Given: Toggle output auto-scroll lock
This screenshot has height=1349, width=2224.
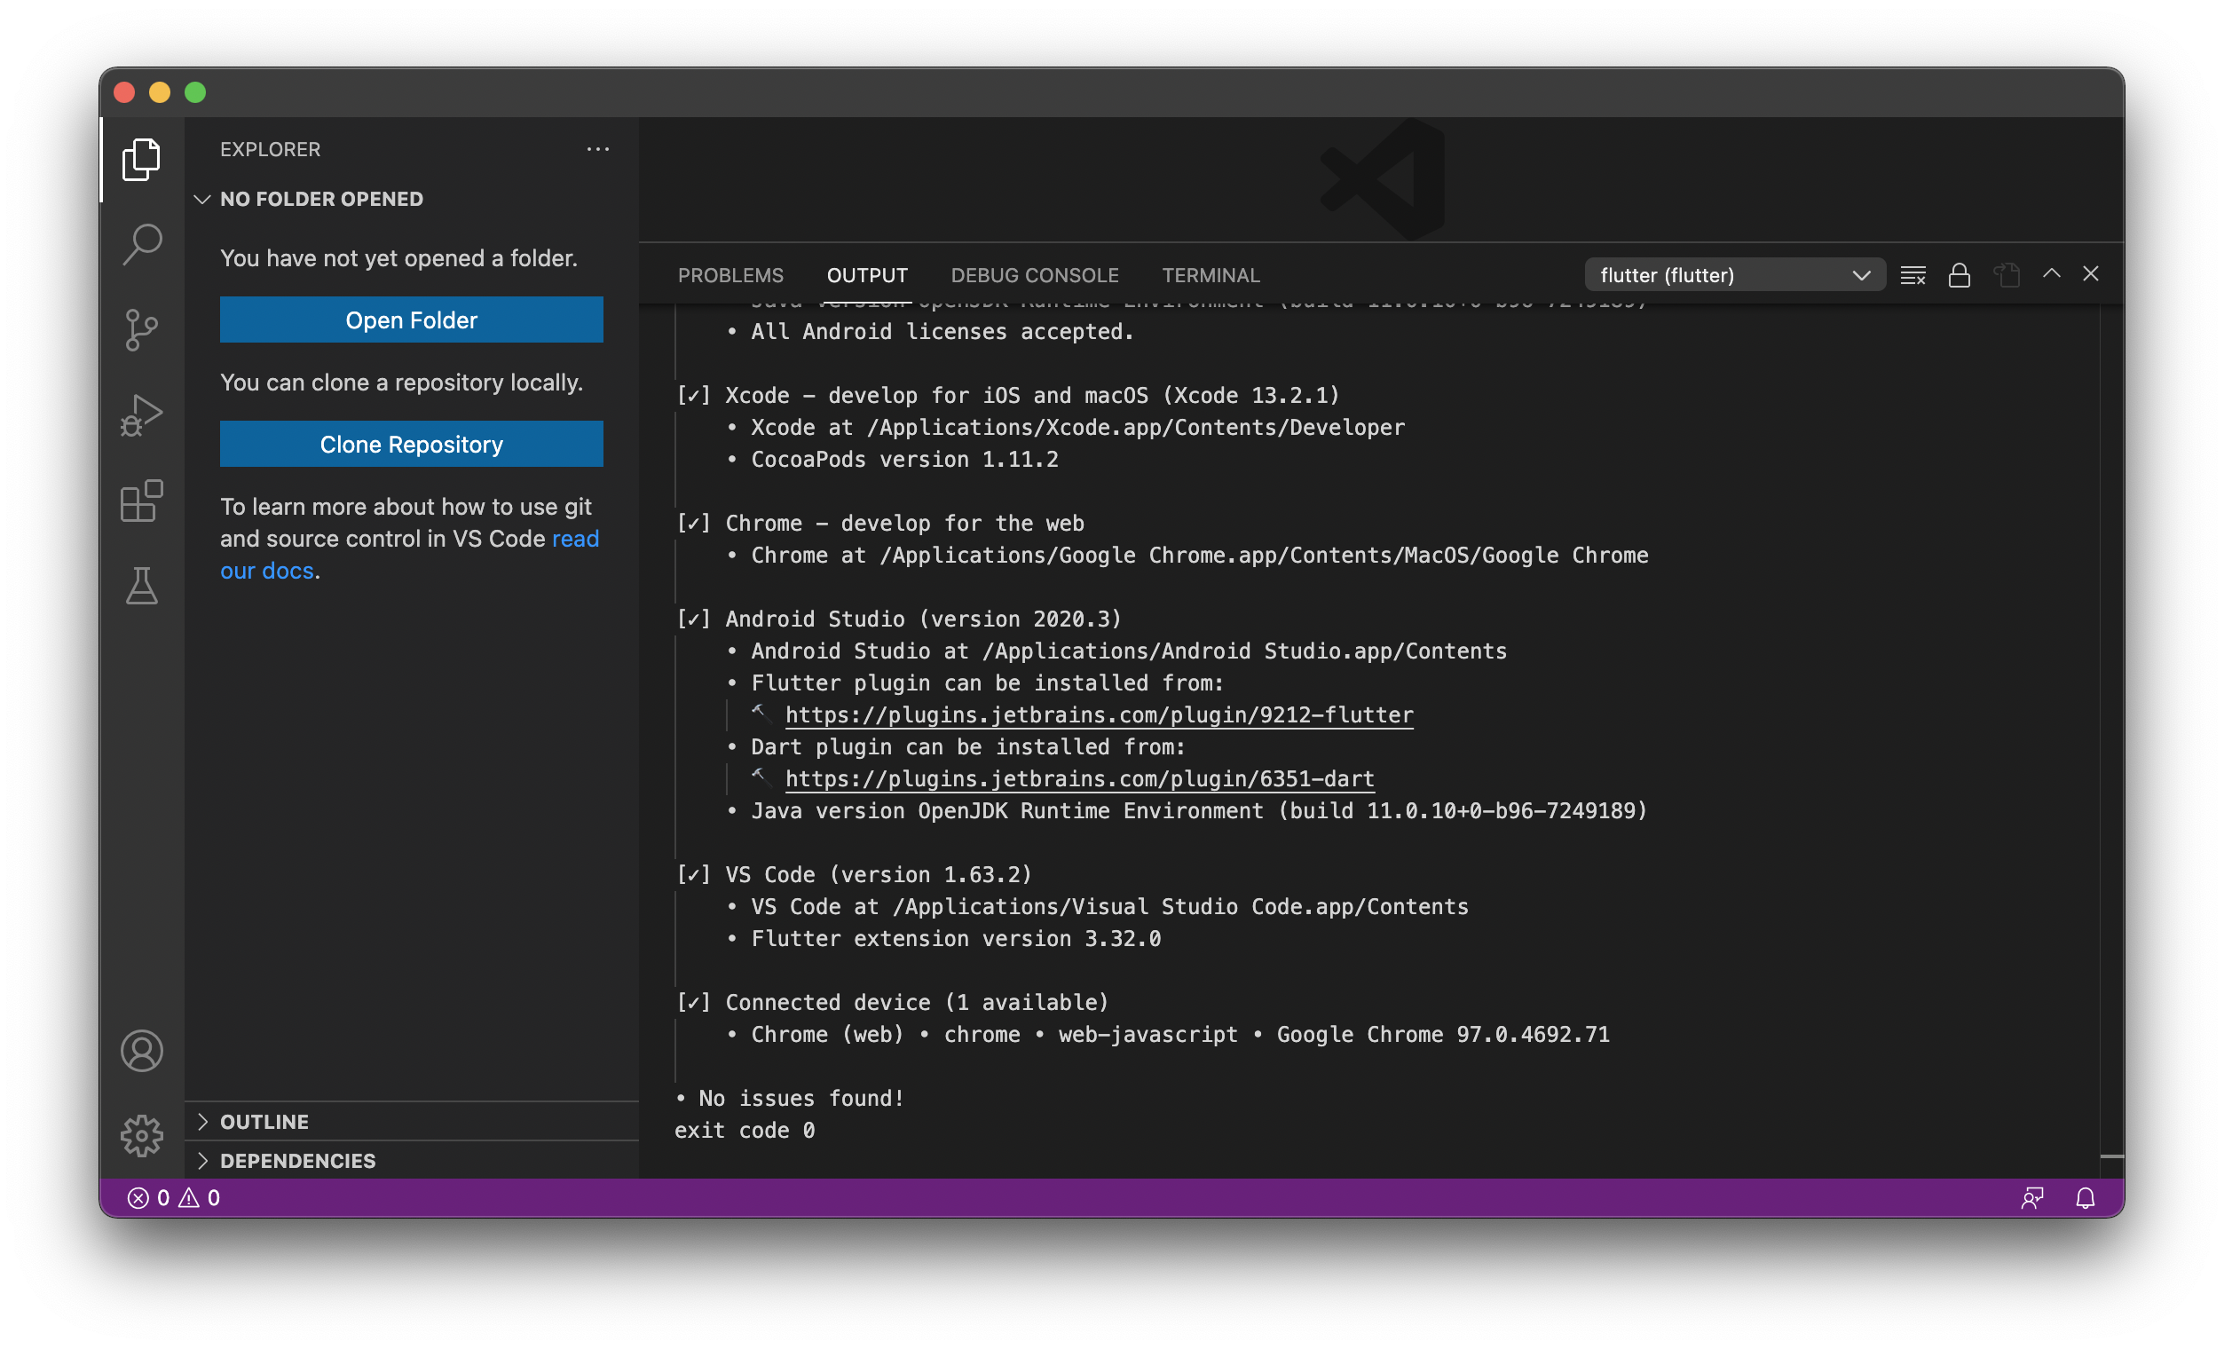Looking at the screenshot, I should (x=1959, y=275).
